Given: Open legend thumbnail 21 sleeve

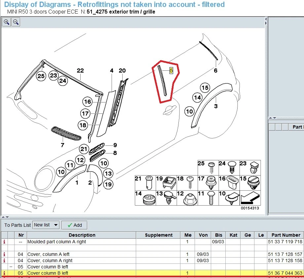Looking at the screenshot, I should click(x=145, y=183).
